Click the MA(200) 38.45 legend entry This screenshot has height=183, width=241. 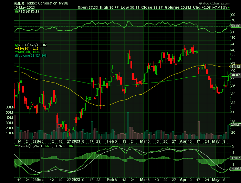click(27, 52)
